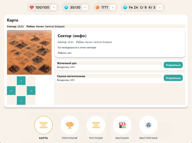Open the Магазин shop tab
The height and width of the screenshot is (143, 192).
(x=122, y=125)
